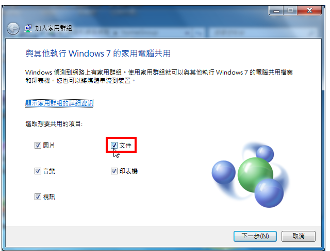This screenshot has height=251, width=330.
Task: Close the 加入家用群組 window
Action: pyautogui.click(x=309, y=10)
